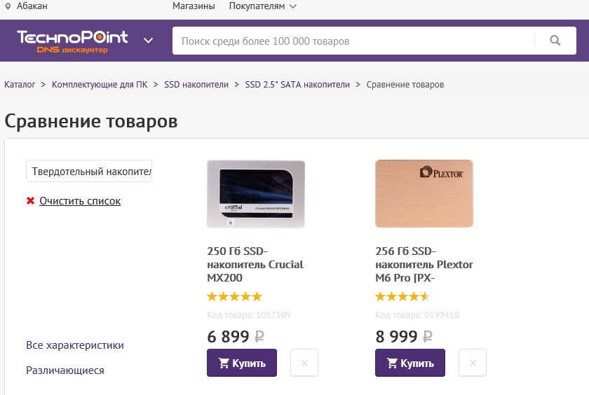Click the magnifier search icon

pyautogui.click(x=555, y=41)
